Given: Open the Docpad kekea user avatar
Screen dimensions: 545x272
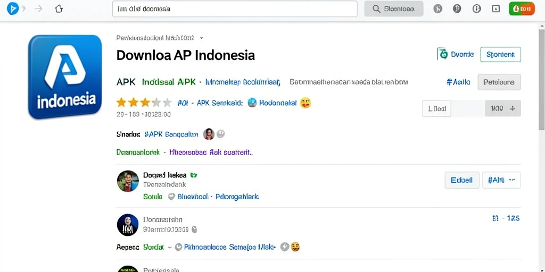Looking at the screenshot, I should point(128,181).
